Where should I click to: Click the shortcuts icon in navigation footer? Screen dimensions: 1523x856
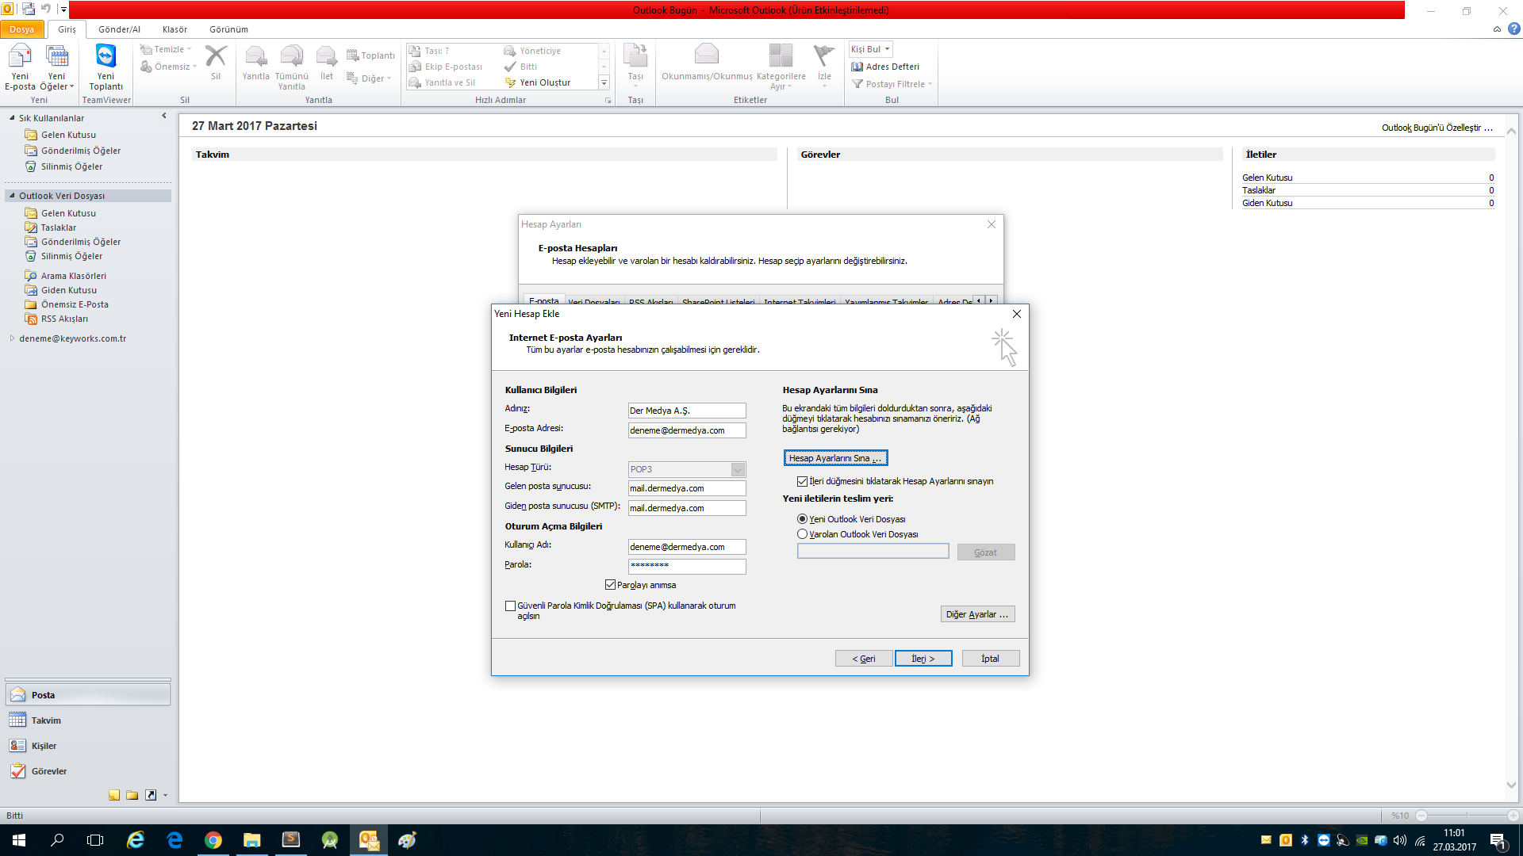pos(151,795)
